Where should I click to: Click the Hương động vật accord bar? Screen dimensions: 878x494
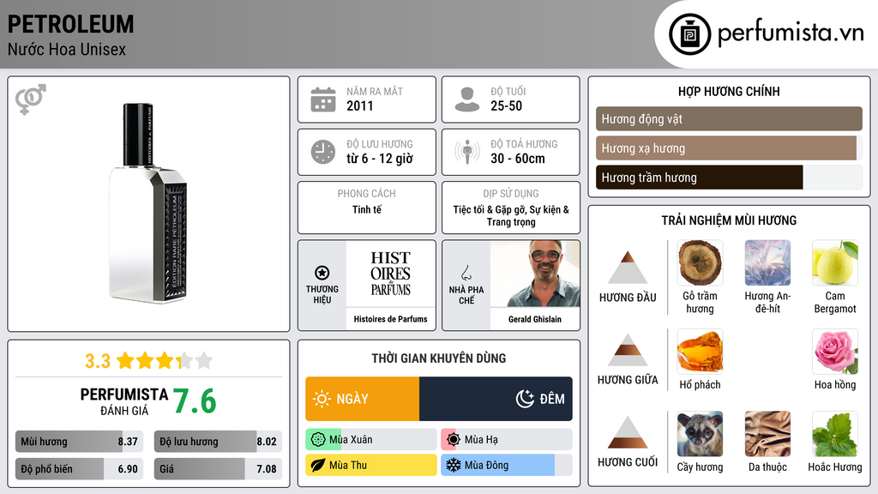(729, 118)
